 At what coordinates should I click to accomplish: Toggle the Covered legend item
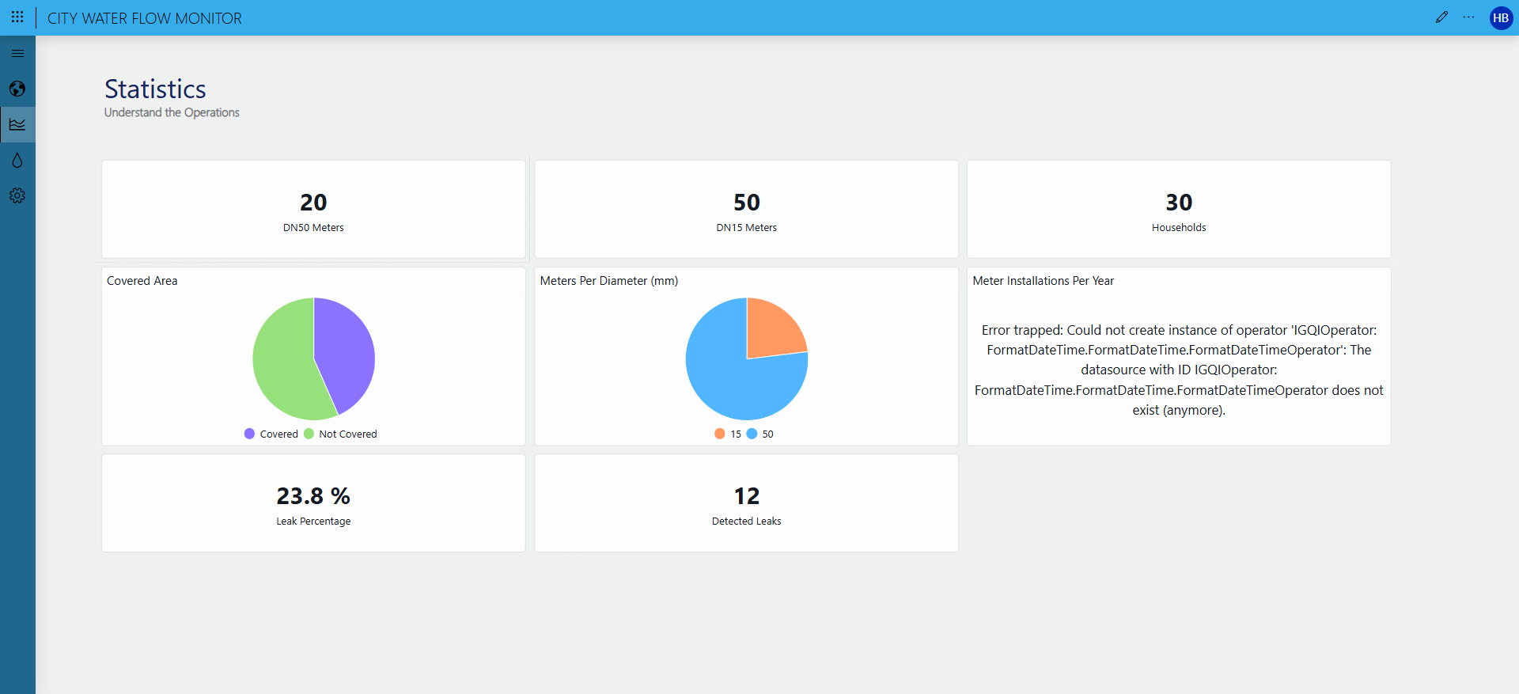271,434
